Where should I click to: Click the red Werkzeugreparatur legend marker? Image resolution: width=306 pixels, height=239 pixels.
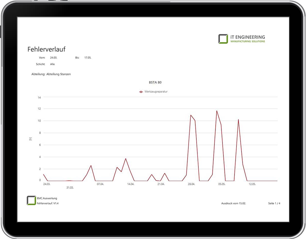click(141, 92)
